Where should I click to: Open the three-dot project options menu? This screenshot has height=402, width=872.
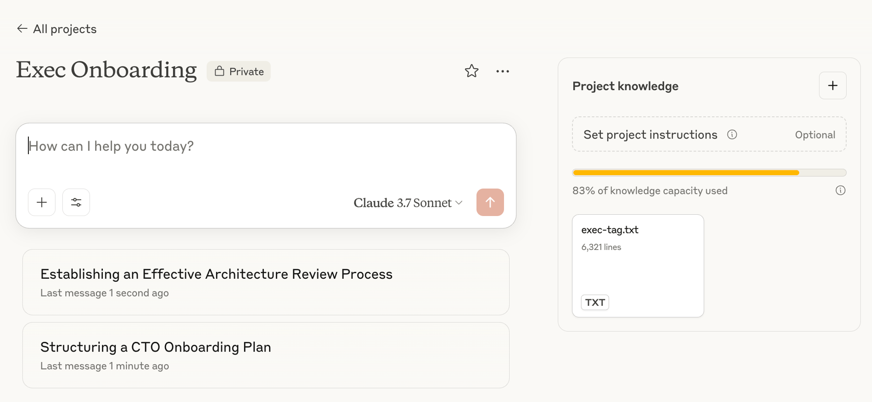click(502, 71)
